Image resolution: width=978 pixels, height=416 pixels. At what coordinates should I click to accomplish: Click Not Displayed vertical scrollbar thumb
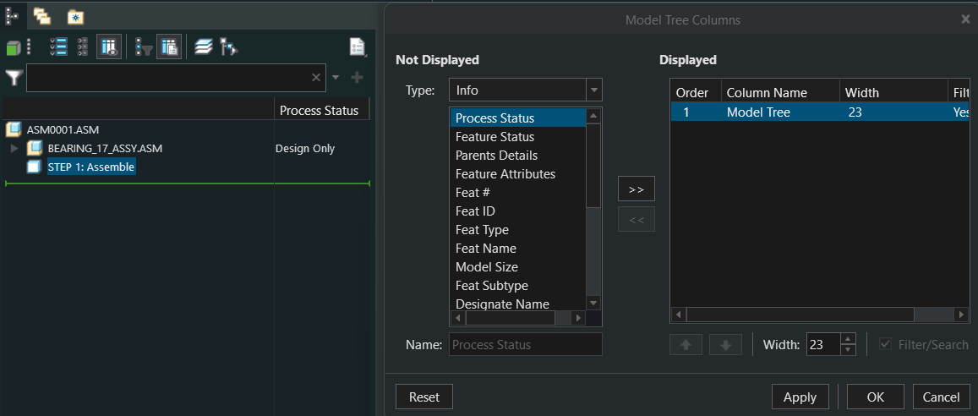(x=593, y=165)
